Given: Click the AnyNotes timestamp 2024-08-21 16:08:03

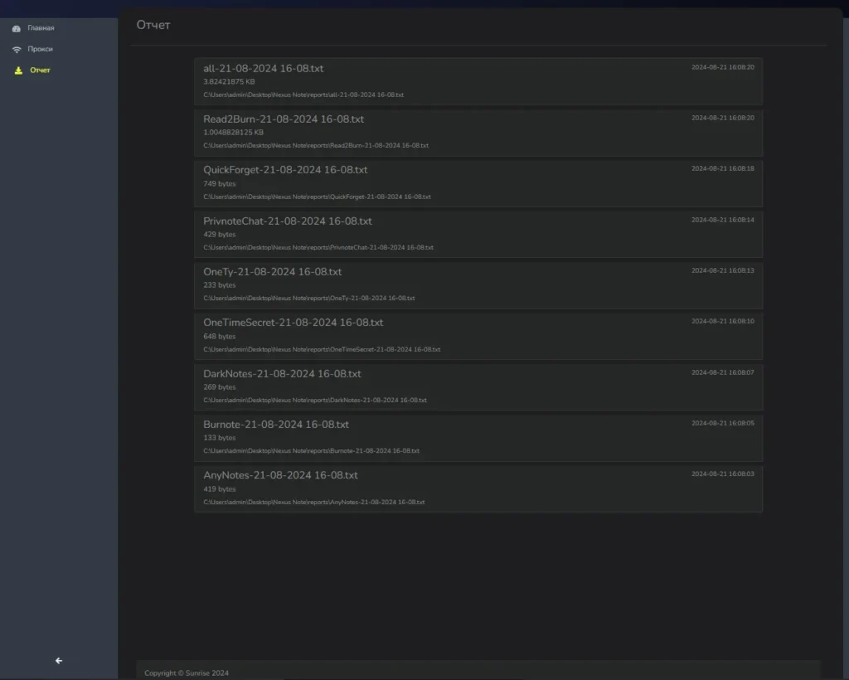Looking at the screenshot, I should click(x=722, y=473).
